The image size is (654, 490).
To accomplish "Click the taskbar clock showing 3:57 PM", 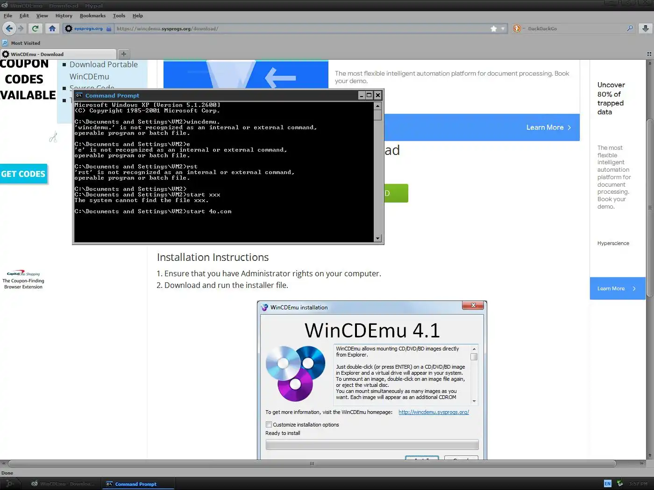I will [x=638, y=484].
